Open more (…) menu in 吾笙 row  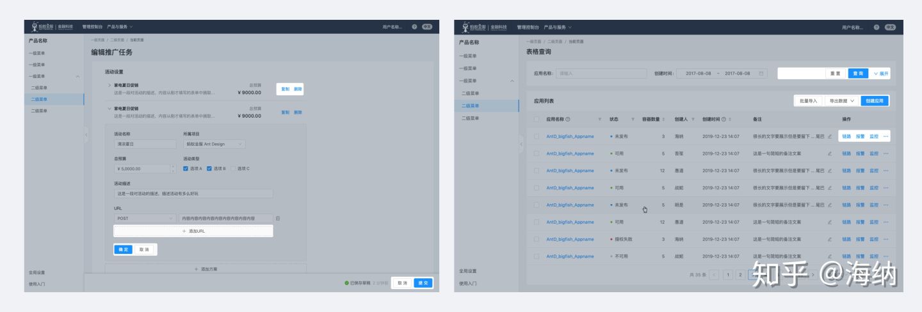point(886,153)
